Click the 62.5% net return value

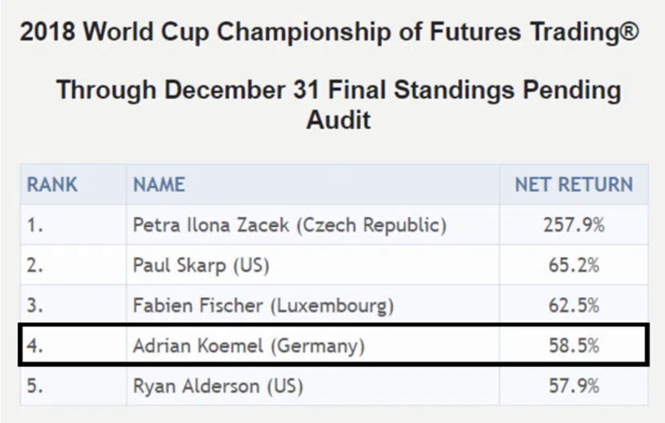pos(574,306)
